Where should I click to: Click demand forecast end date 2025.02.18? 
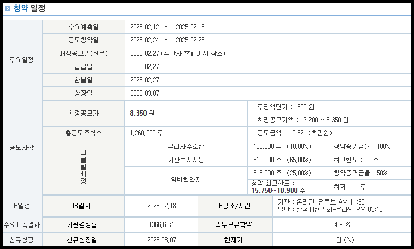coord(190,27)
